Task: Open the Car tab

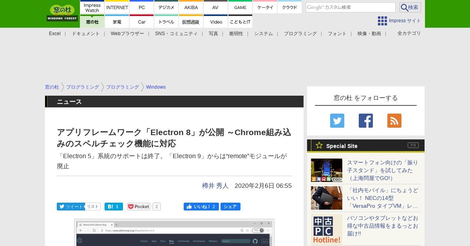Action: (142, 21)
